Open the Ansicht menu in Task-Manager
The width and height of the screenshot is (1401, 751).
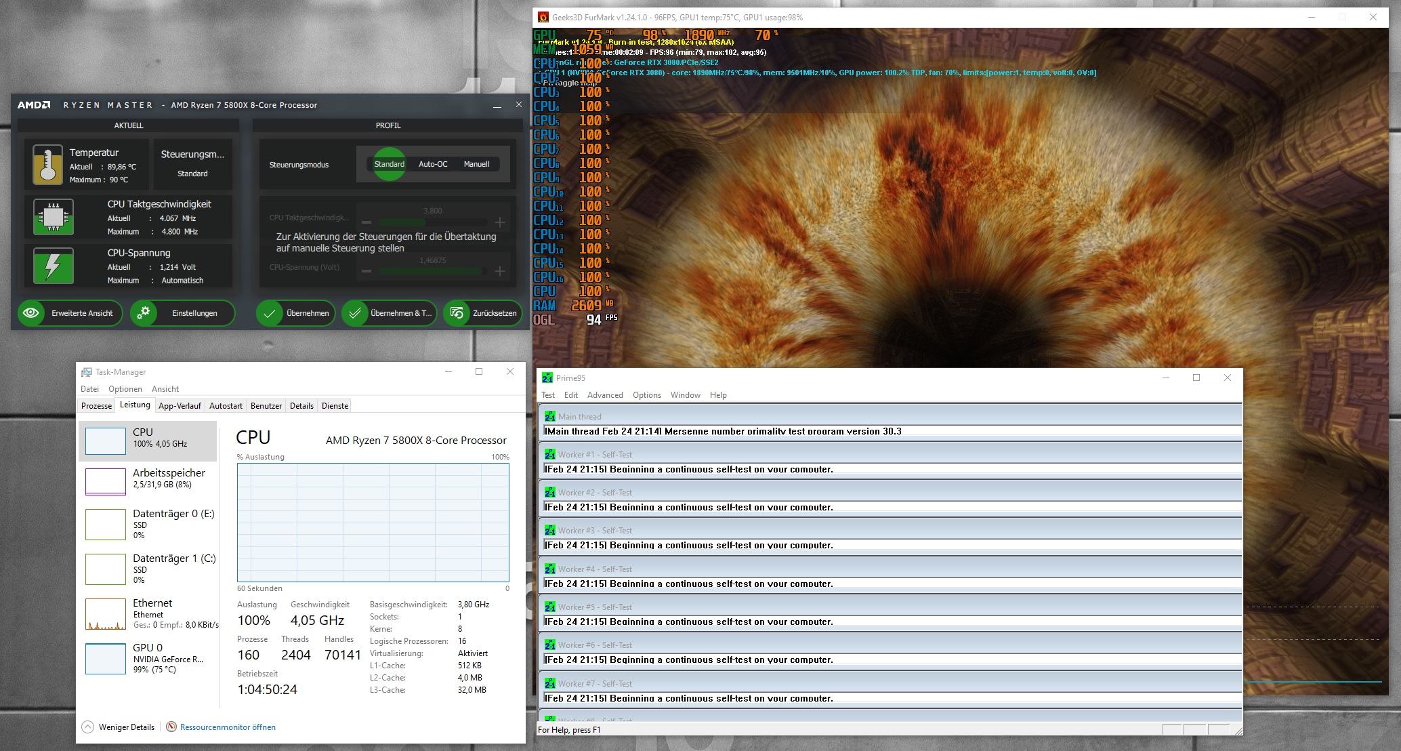pyautogui.click(x=165, y=389)
